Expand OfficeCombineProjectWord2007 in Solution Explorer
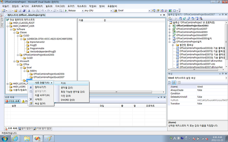The width and height of the screenshot is (228, 142). click(169, 35)
